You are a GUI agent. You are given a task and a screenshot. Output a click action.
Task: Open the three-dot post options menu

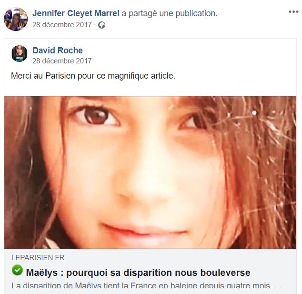(293, 12)
